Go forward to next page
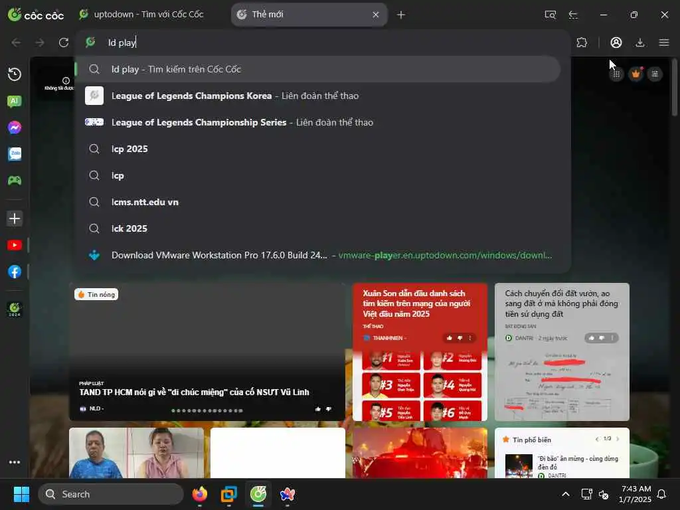The image size is (680, 510). point(40,42)
